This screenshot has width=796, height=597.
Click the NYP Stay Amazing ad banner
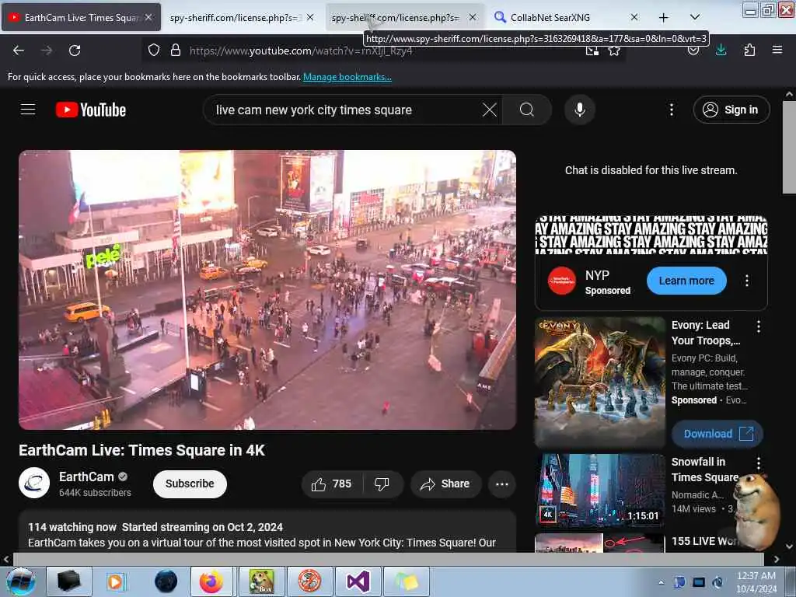pyautogui.click(x=651, y=235)
